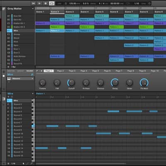The width and height of the screenshot is (166, 166).
Task: Click the Delay knob
Action: 115,83
